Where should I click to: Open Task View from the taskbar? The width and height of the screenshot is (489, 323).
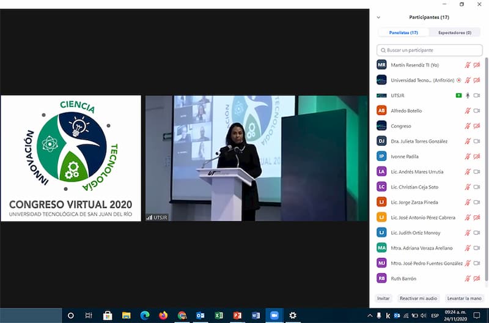(x=89, y=316)
